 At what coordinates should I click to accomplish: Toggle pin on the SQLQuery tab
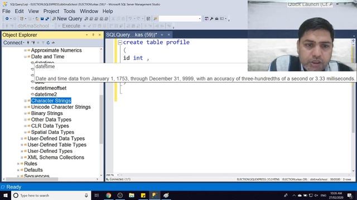pos(162,34)
